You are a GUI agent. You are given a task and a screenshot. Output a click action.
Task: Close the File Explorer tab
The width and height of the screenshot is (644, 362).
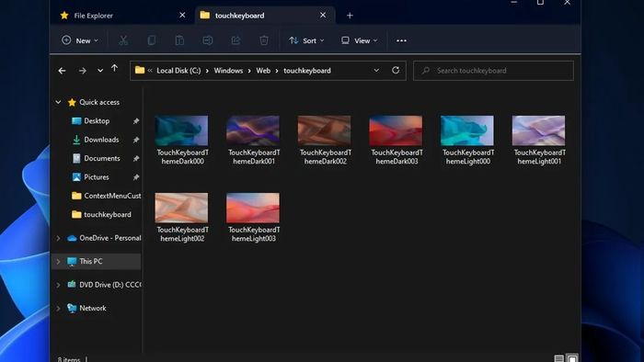[x=182, y=16]
